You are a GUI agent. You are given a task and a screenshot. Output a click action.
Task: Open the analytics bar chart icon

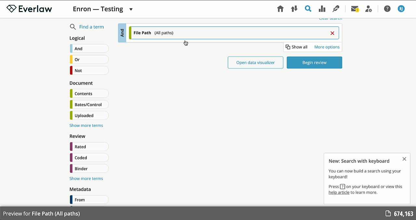(322, 9)
